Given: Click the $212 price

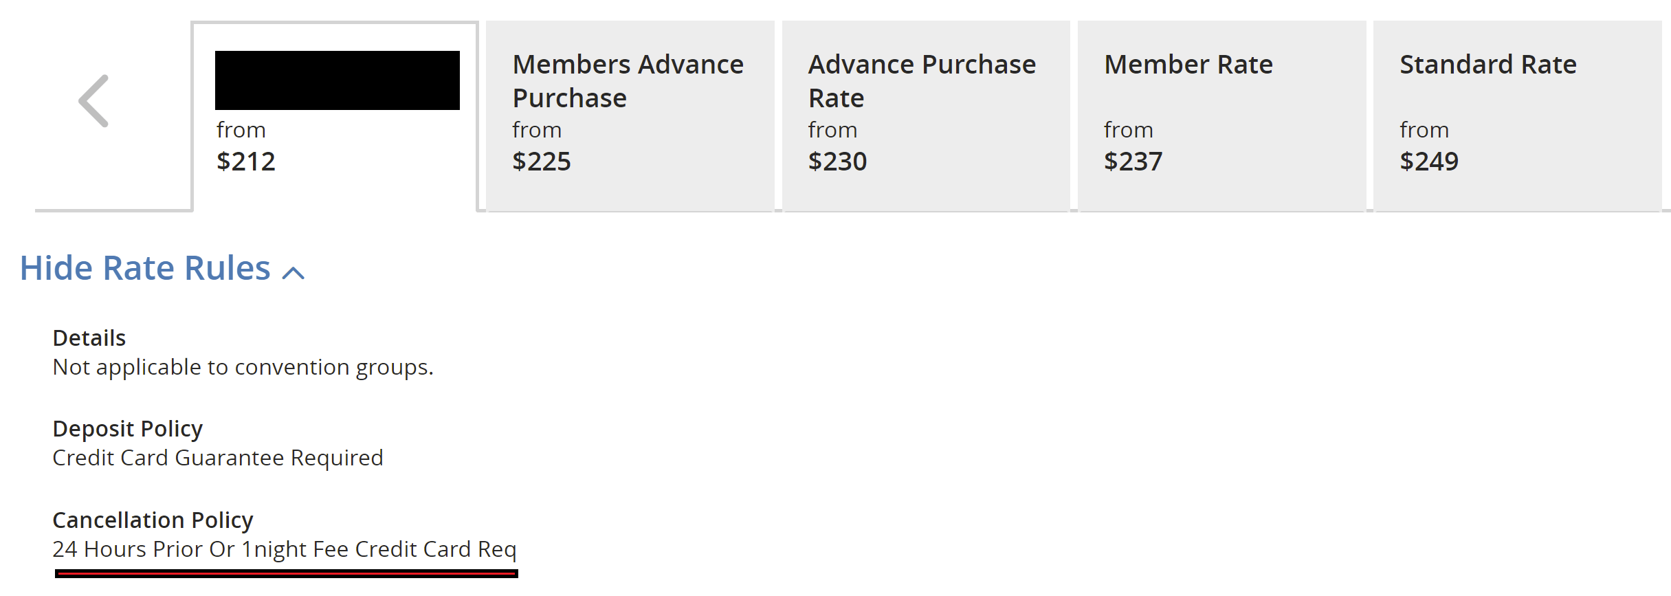Looking at the screenshot, I should click(246, 162).
